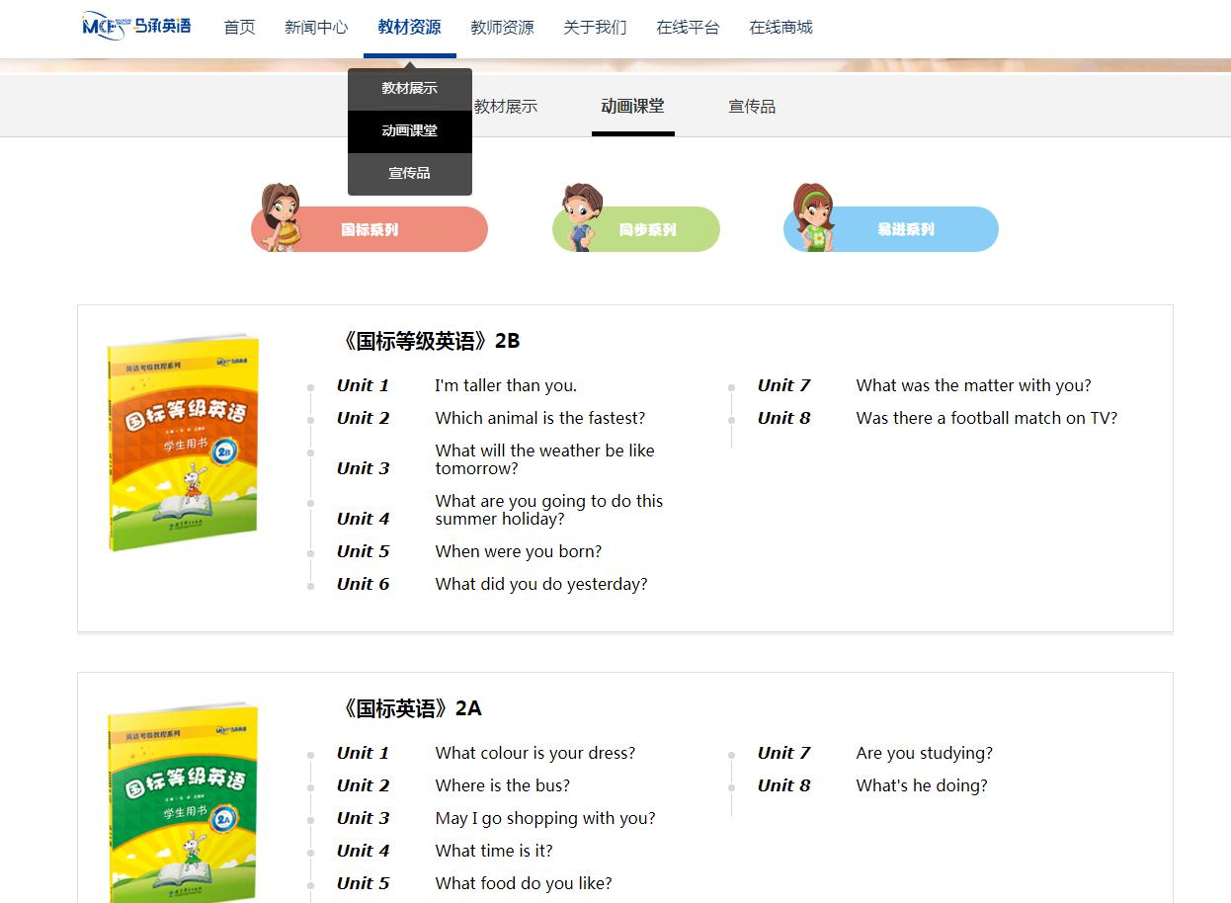Click Unit 8 label beside "What's he doing?"
The height and width of the screenshot is (903, 1231).
tap(784, 786)
